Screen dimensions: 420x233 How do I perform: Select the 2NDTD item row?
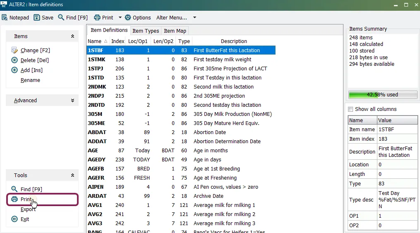[x=181, y=105]
